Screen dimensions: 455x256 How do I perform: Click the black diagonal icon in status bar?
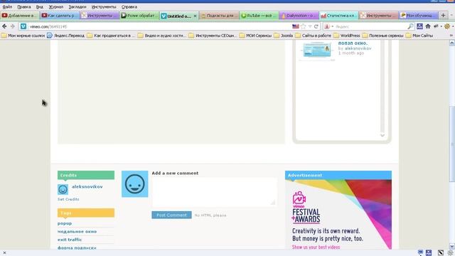(441, 252)
